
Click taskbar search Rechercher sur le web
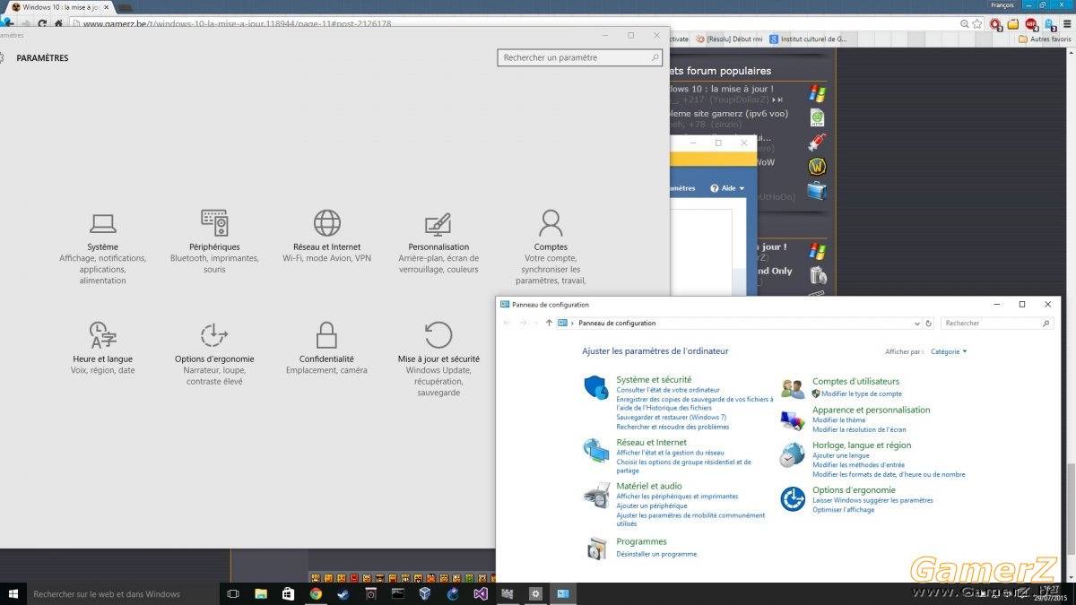click(x=124, y=593)
